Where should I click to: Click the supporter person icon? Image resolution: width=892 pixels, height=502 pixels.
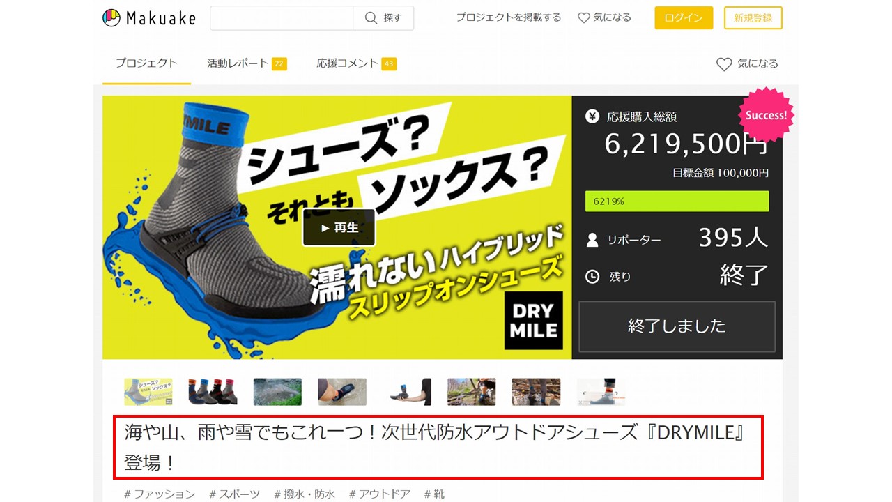pos(592,240)
